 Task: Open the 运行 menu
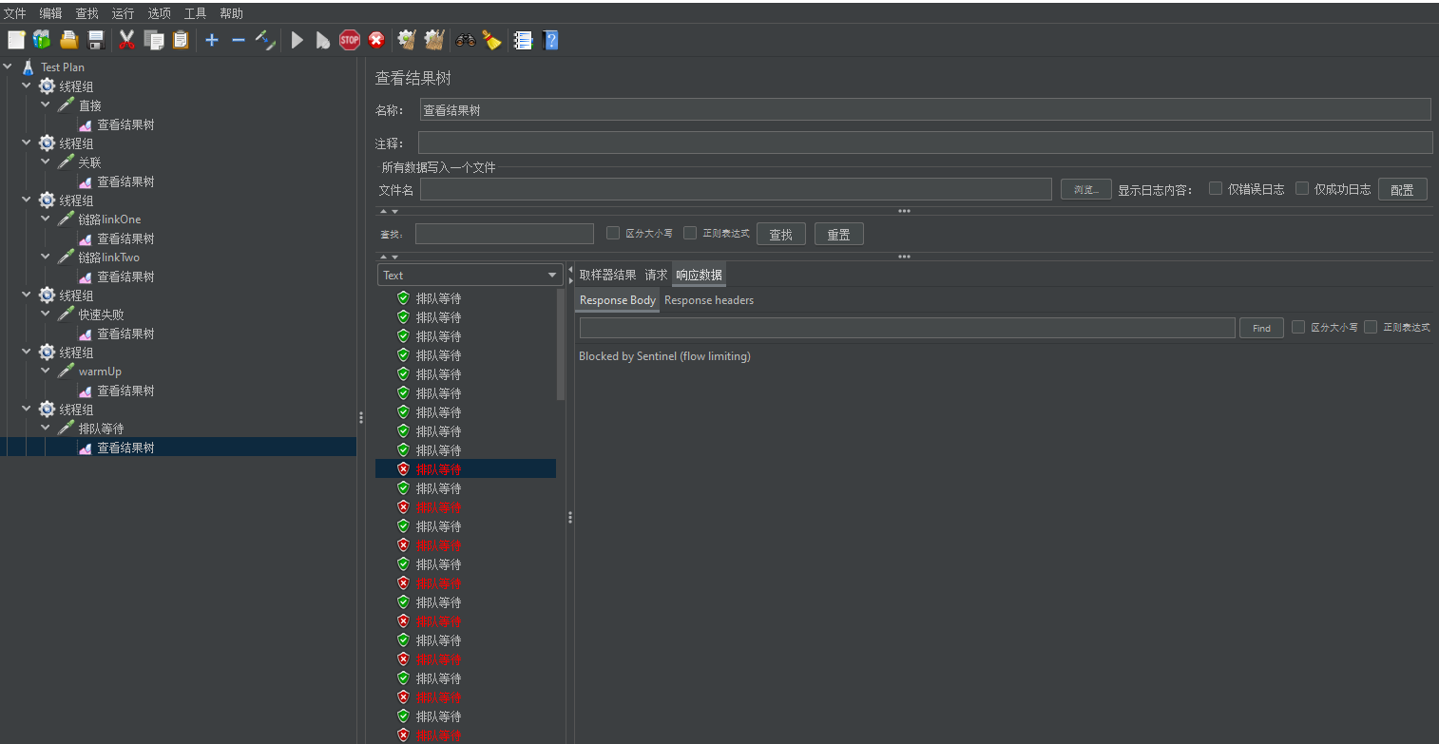click(123, 13)
